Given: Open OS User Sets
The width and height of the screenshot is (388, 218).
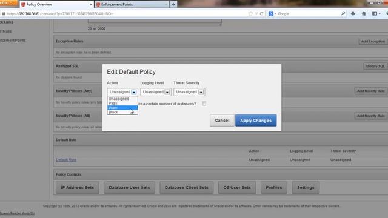Looking at the screenshot, I should (237, 188).
